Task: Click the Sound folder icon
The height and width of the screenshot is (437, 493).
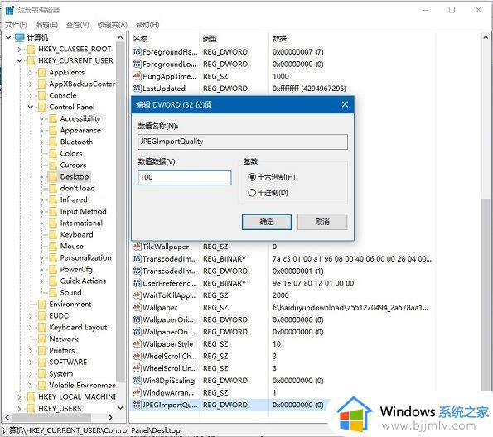Action: [52, 293]
